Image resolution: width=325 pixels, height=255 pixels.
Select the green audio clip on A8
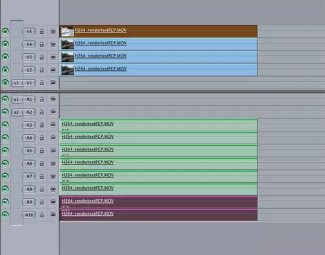tap(159, 189)
